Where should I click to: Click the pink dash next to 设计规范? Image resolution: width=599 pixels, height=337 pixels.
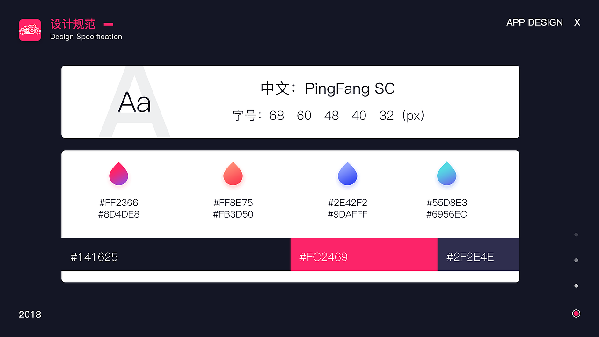pos(108,24)
